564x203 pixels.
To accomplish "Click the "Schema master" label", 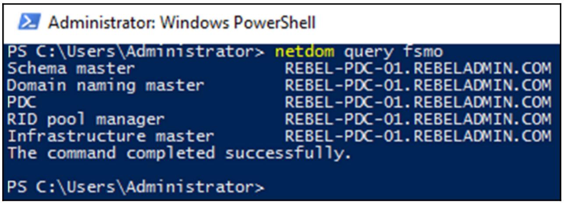I will [71, 69].
